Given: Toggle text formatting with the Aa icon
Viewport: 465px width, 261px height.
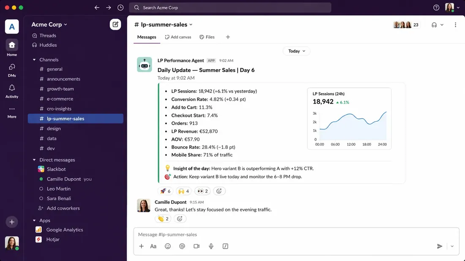Looking at the screenshot, I should (153, 246).
